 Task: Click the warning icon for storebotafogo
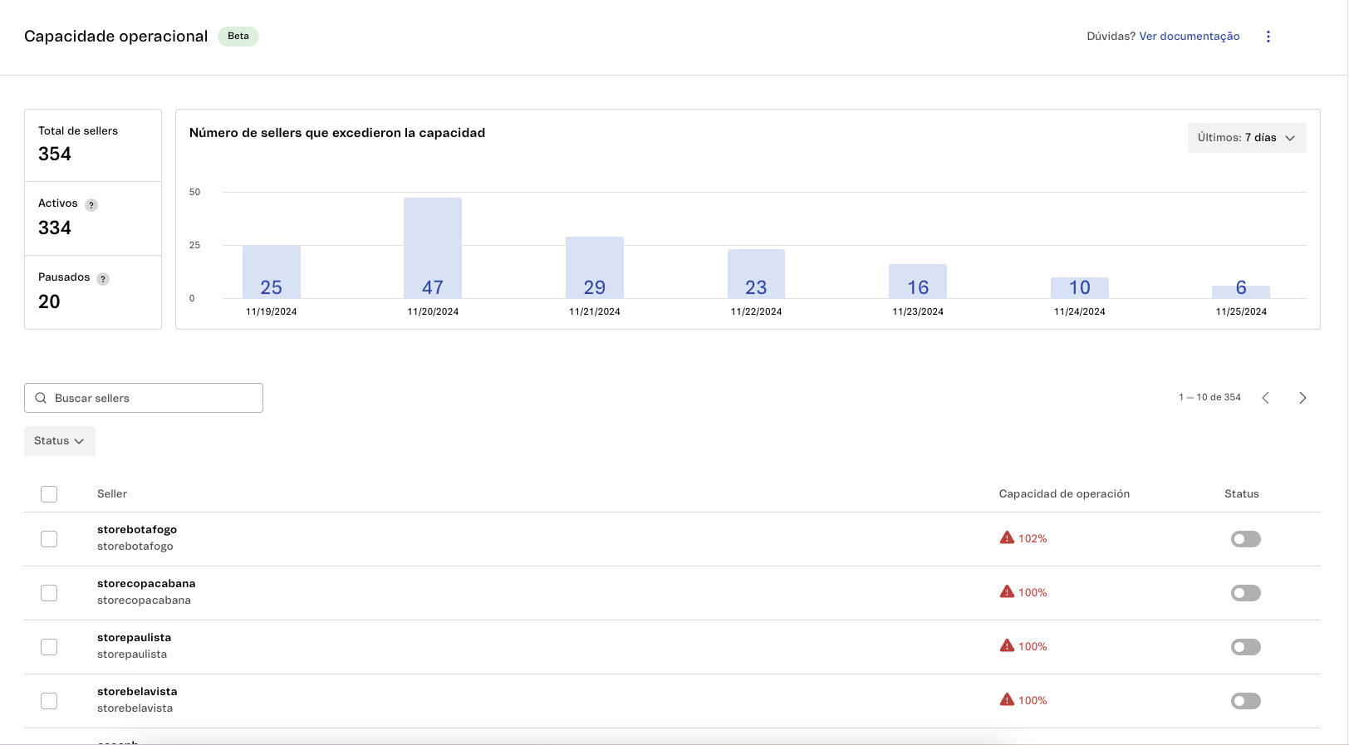(1007, 538)
